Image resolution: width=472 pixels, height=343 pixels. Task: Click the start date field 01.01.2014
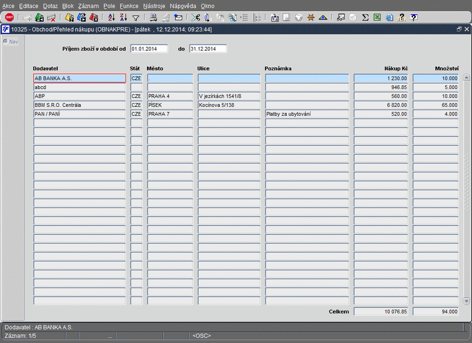[x=149, y=49]
